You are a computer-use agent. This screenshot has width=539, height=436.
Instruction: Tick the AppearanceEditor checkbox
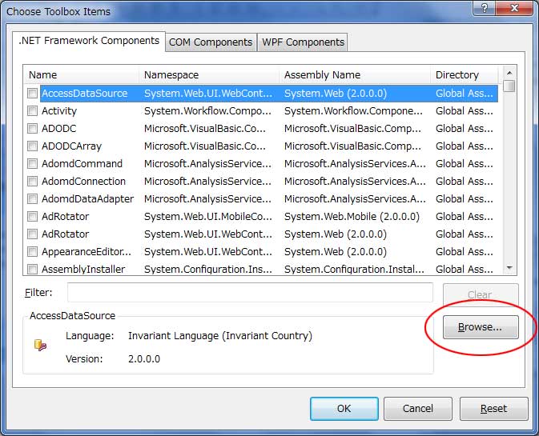click(32, 252)
